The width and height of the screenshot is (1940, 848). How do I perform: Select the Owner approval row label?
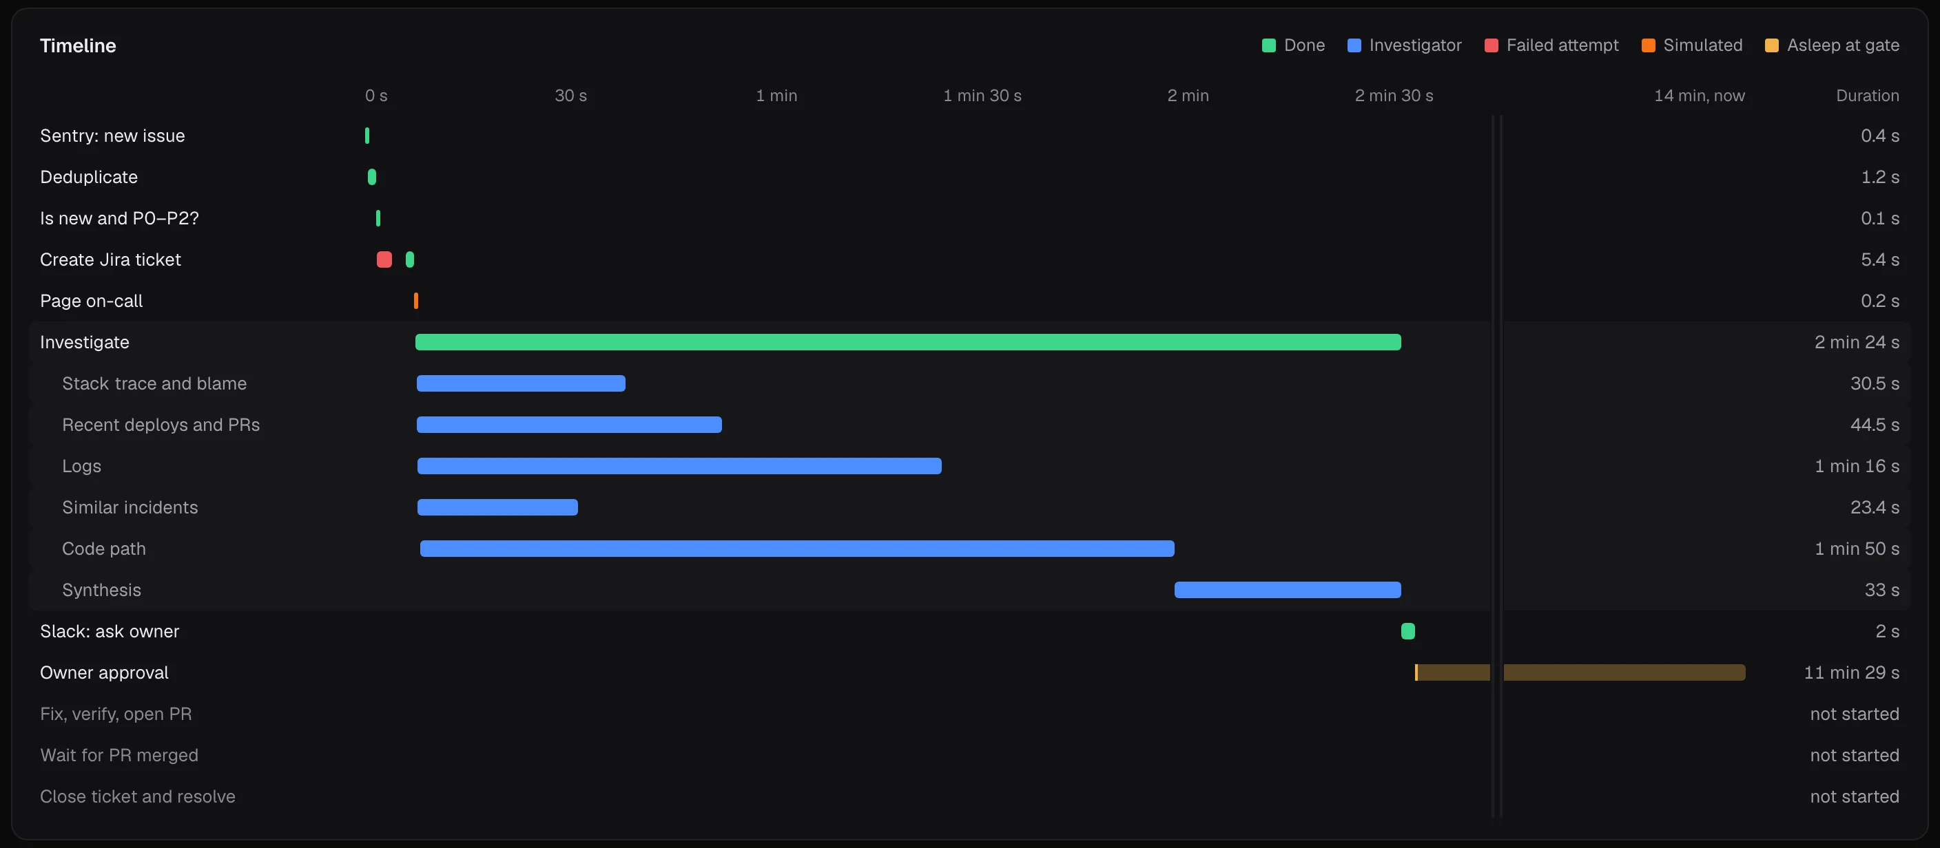click(104, 672)
